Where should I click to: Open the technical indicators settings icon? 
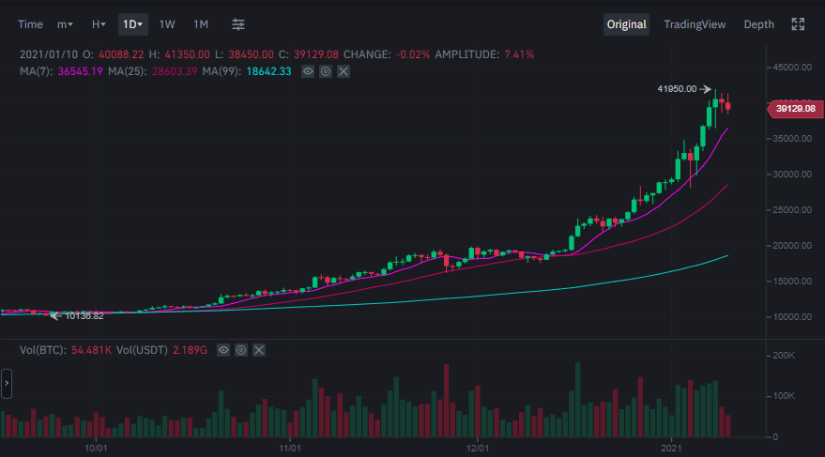tap(238, 24)
